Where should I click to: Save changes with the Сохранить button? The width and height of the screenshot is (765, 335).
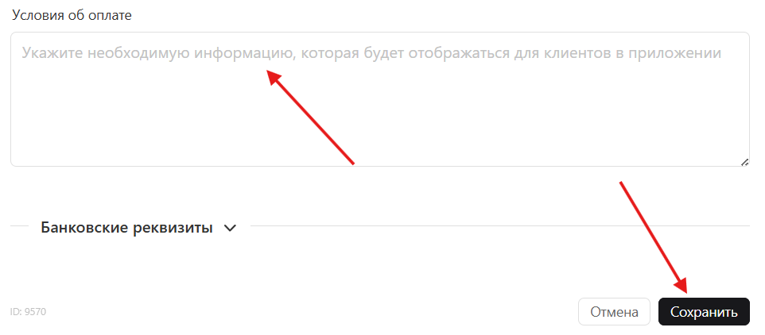704,312
